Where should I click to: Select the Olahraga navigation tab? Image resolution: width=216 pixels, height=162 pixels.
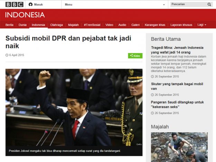pos(56,25)
